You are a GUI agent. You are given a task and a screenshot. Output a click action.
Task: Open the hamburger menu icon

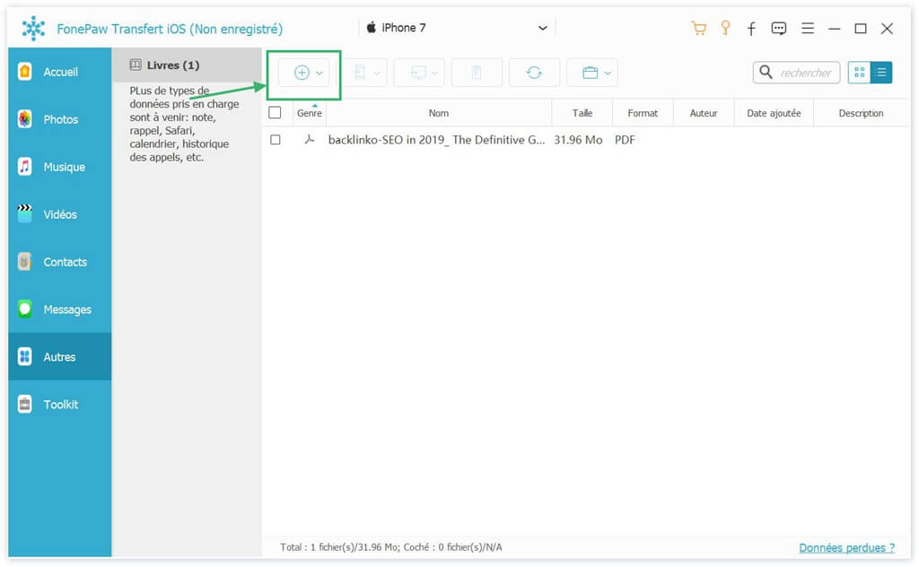click(x=808, y=28)
